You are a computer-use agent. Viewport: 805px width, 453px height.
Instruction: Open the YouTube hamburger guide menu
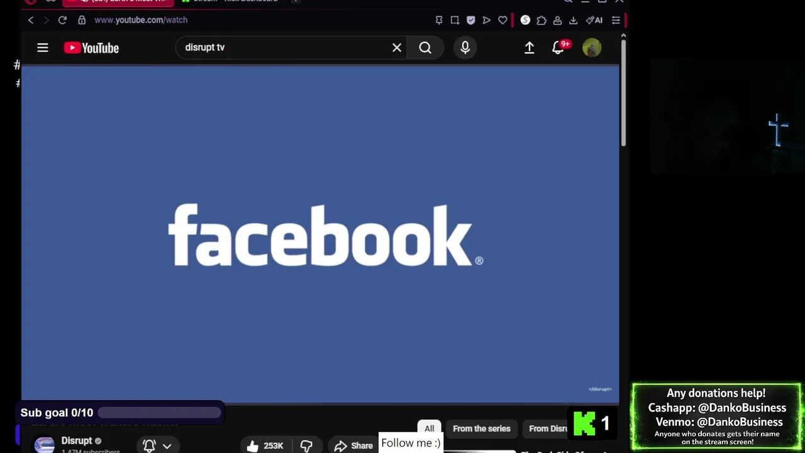(x=43, y=48)
